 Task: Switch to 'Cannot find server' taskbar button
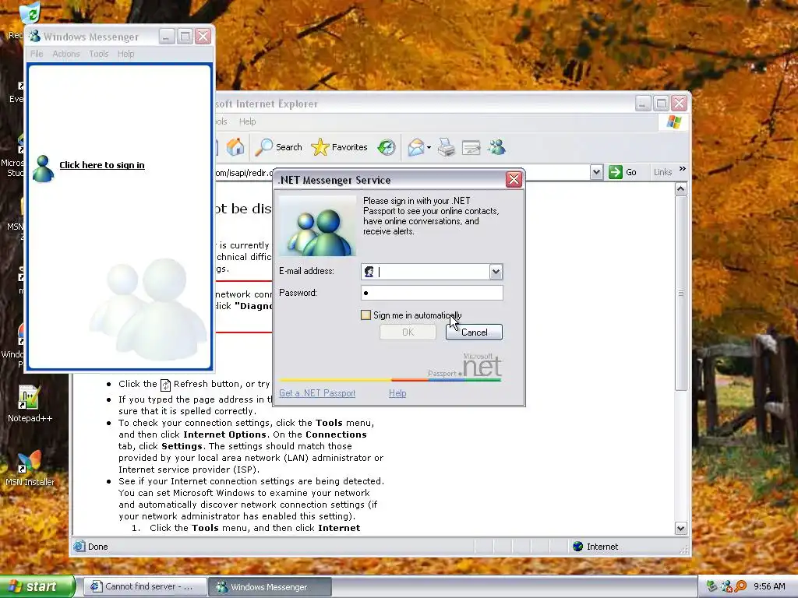coord(145,586)
